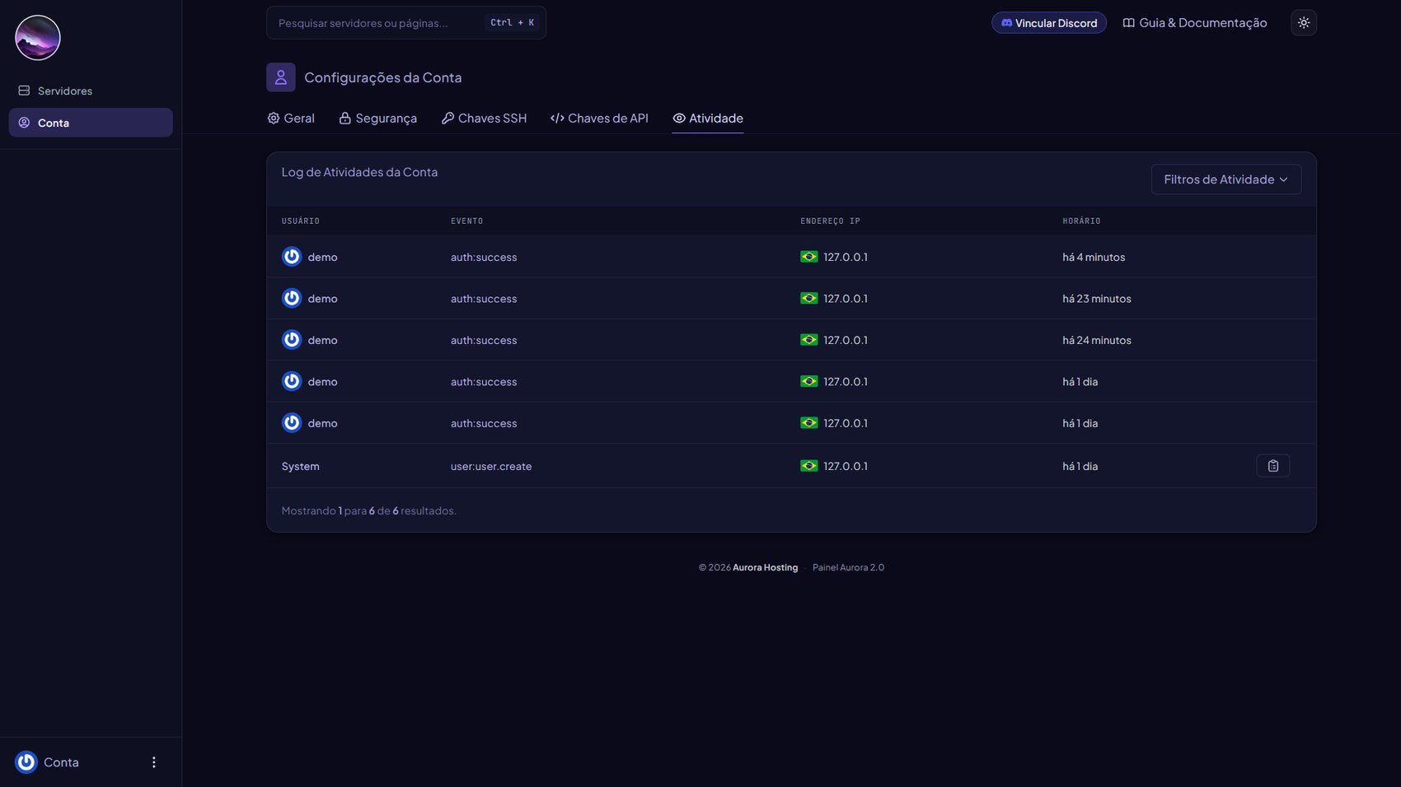Select the Atividade tab
This screenshot has height=787, width=1401.
708,119
